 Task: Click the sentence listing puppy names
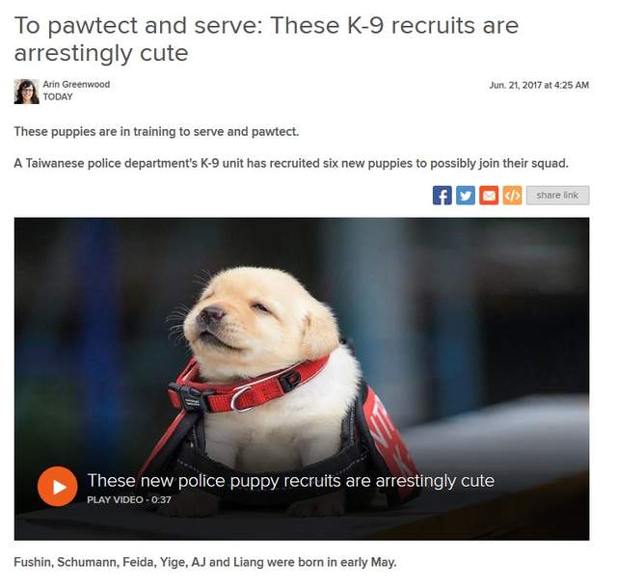click(205, 562)
